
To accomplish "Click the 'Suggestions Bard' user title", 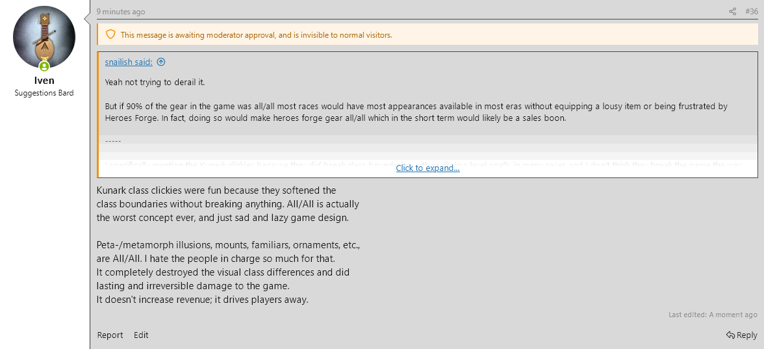I will [44, 93].
